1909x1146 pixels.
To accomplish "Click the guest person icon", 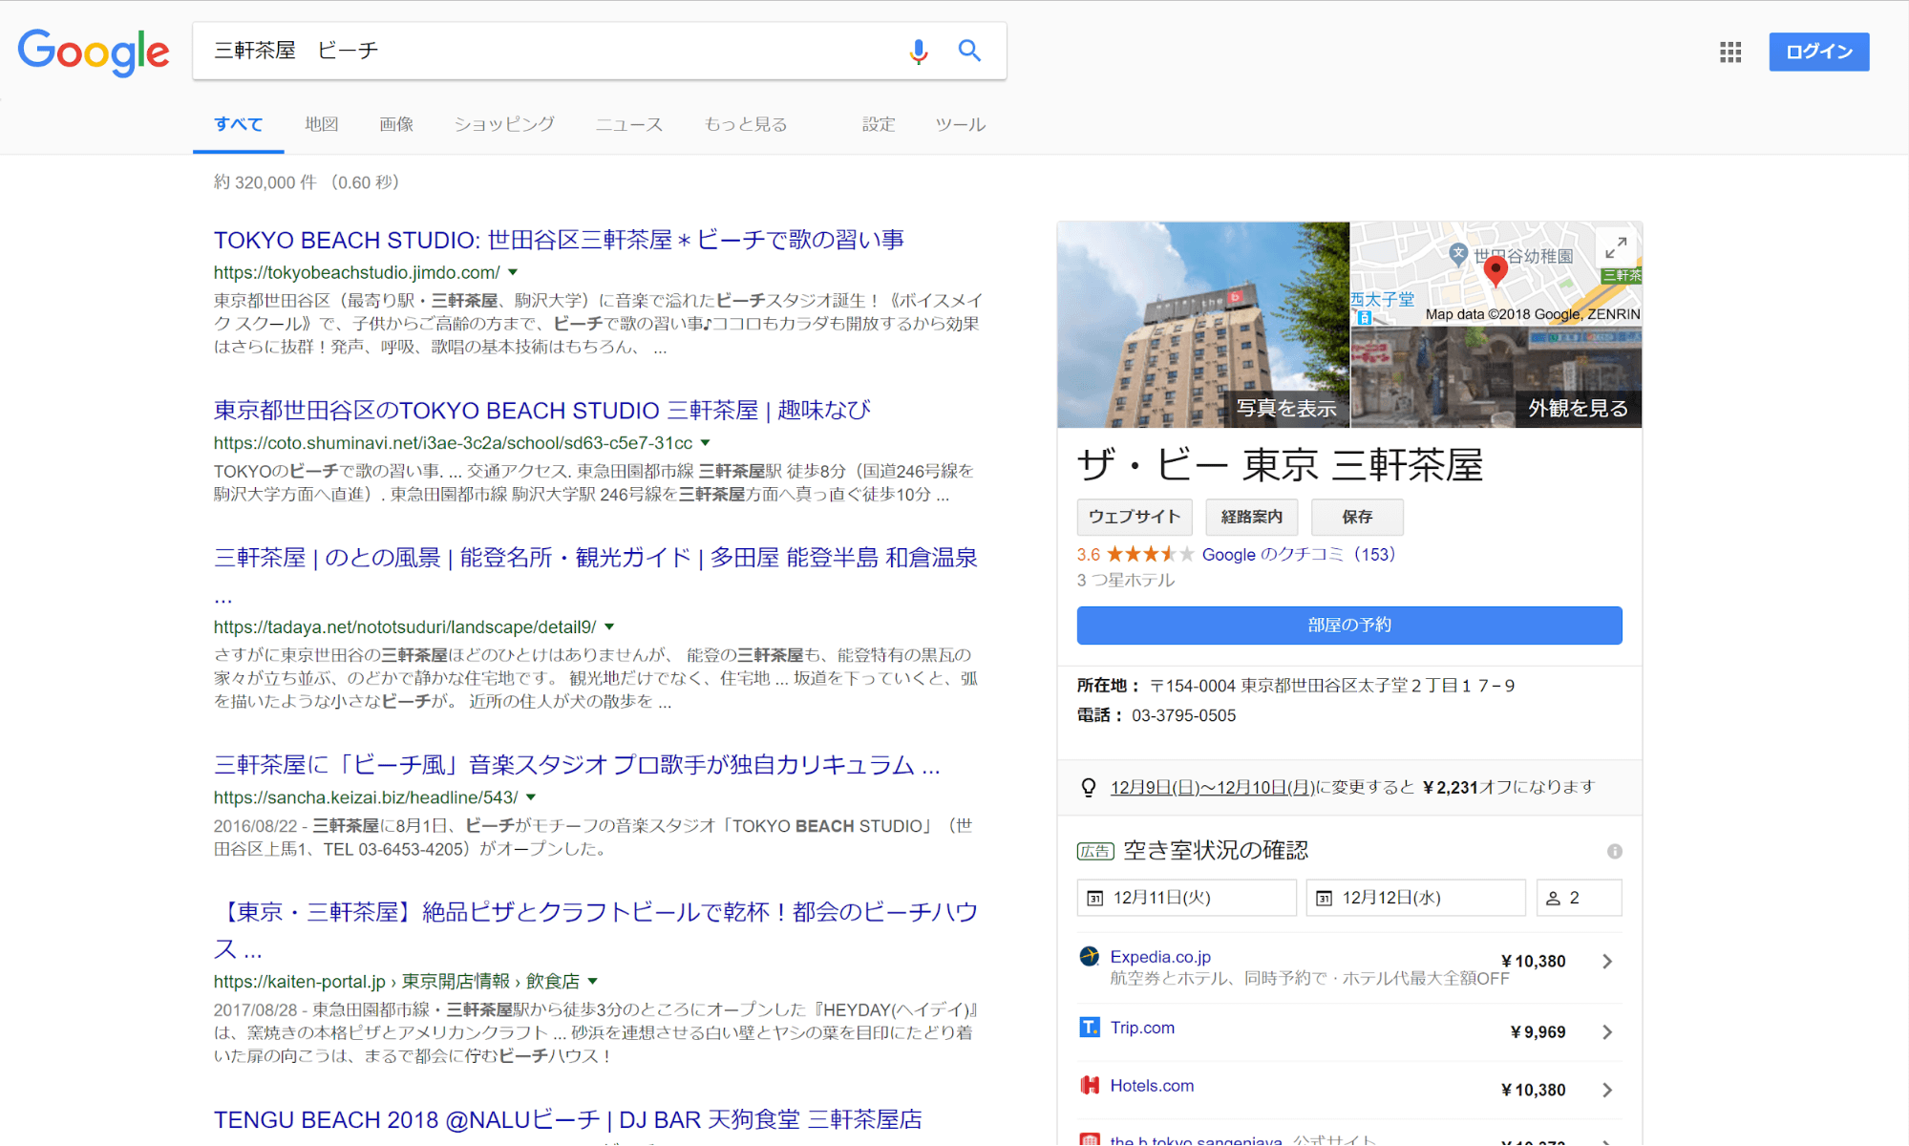I will coord(1553,898).
